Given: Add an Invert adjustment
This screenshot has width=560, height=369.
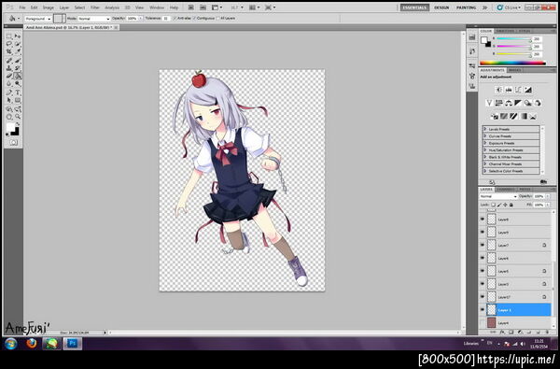Looking at the screenshot, I should 495,116.
